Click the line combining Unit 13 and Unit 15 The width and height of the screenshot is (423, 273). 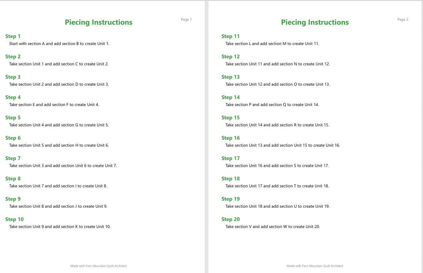point(283,145)
